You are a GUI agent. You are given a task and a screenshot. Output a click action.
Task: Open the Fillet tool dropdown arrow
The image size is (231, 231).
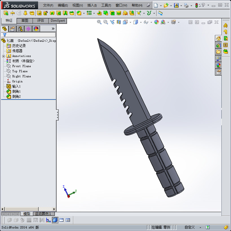(x=84, y=14)
